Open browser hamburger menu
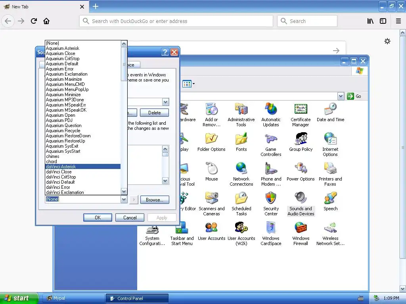406x304 pixels. pyautogui.click(x=398, y=21)
